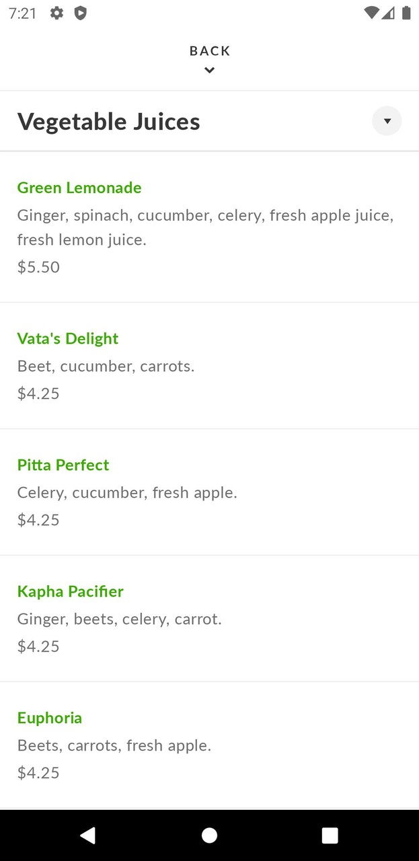
Task: Expand the BACK section chevron
Action: coord(209,70)
